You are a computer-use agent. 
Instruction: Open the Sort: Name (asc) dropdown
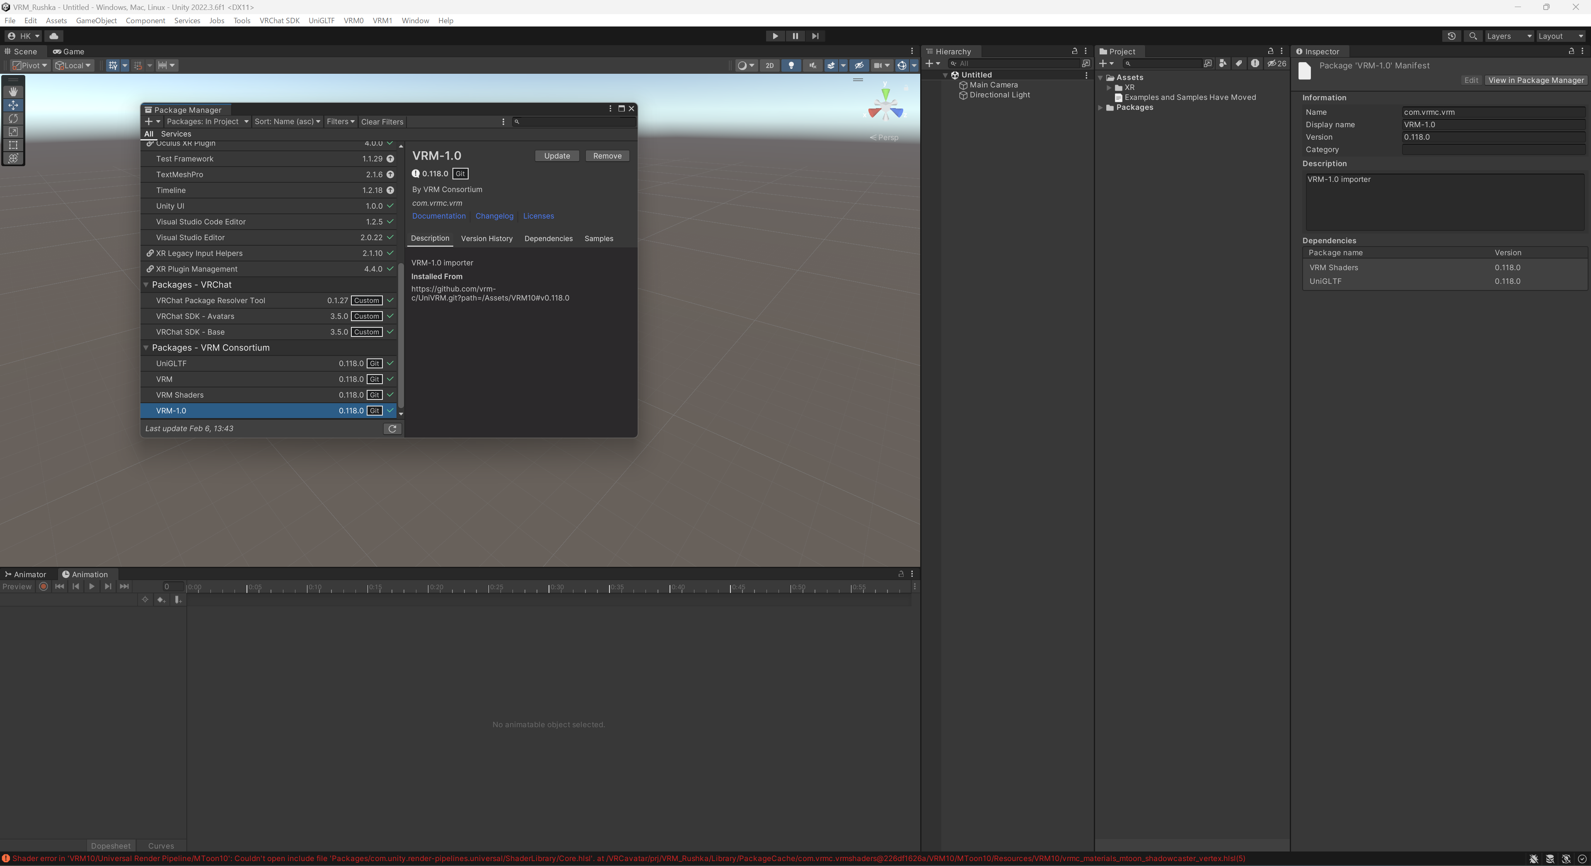(x=287, y=122)
